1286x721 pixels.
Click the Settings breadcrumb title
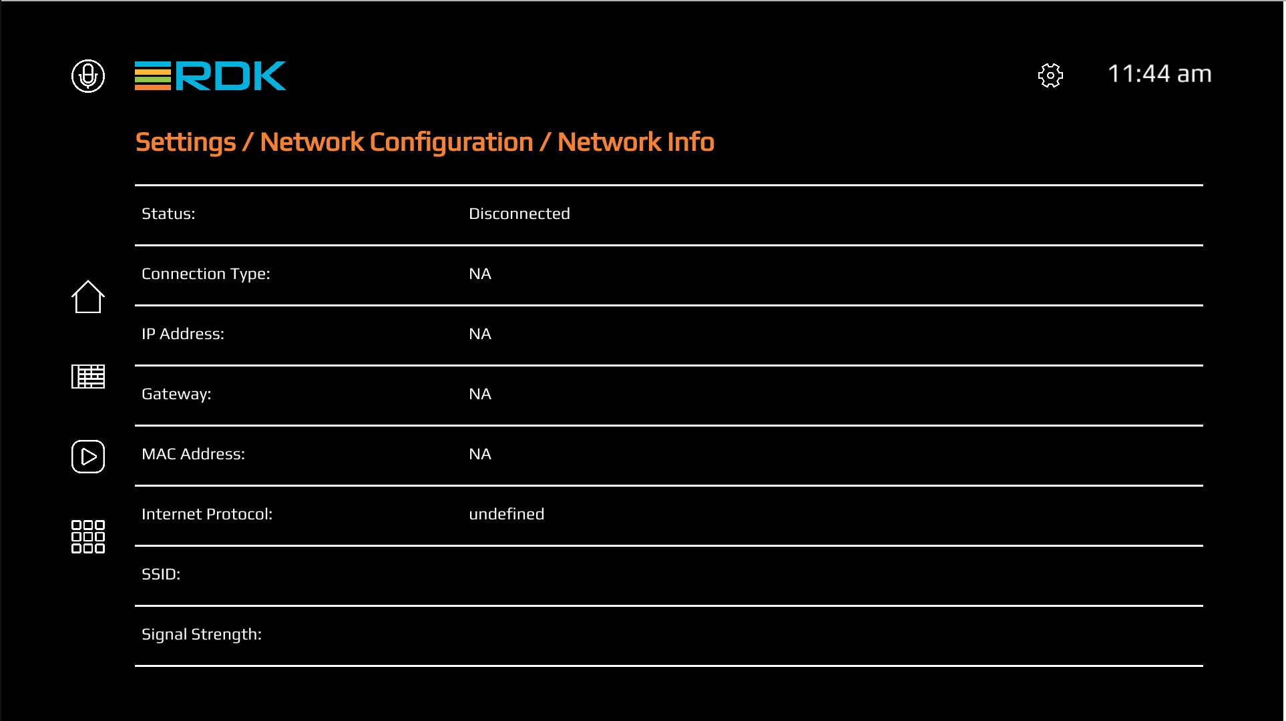(x=186, y=142)
